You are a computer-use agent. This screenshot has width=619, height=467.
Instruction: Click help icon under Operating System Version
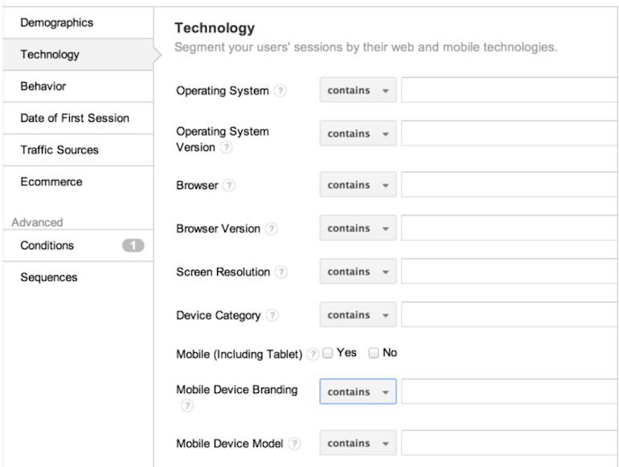(x=226, y=148)
